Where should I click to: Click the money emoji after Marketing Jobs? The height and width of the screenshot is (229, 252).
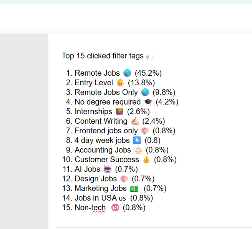click(134, 189)
